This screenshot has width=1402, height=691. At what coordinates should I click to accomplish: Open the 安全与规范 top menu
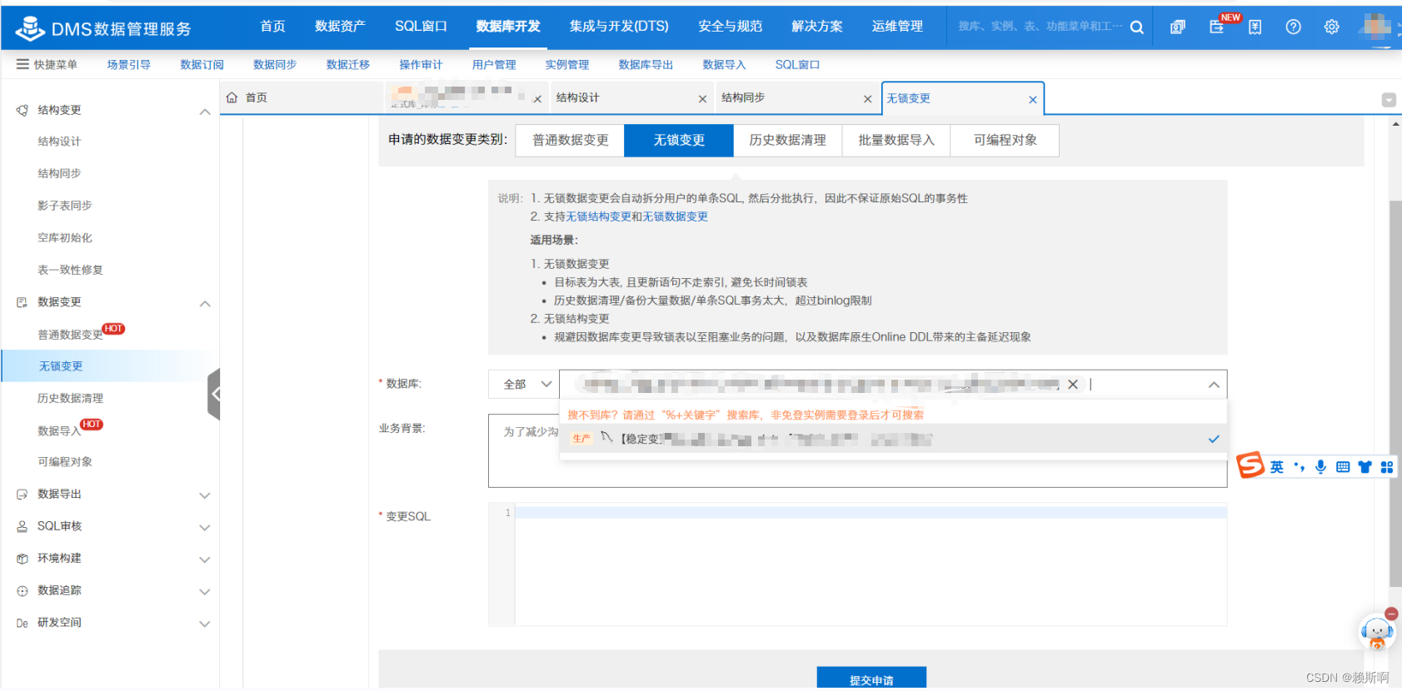[731, 27]
